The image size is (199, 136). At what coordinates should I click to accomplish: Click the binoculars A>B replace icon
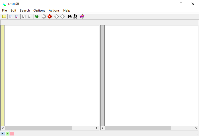coord(75,16)
